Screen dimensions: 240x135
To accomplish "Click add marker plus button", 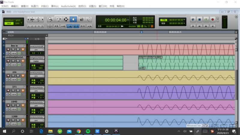I will coord(46,35).
